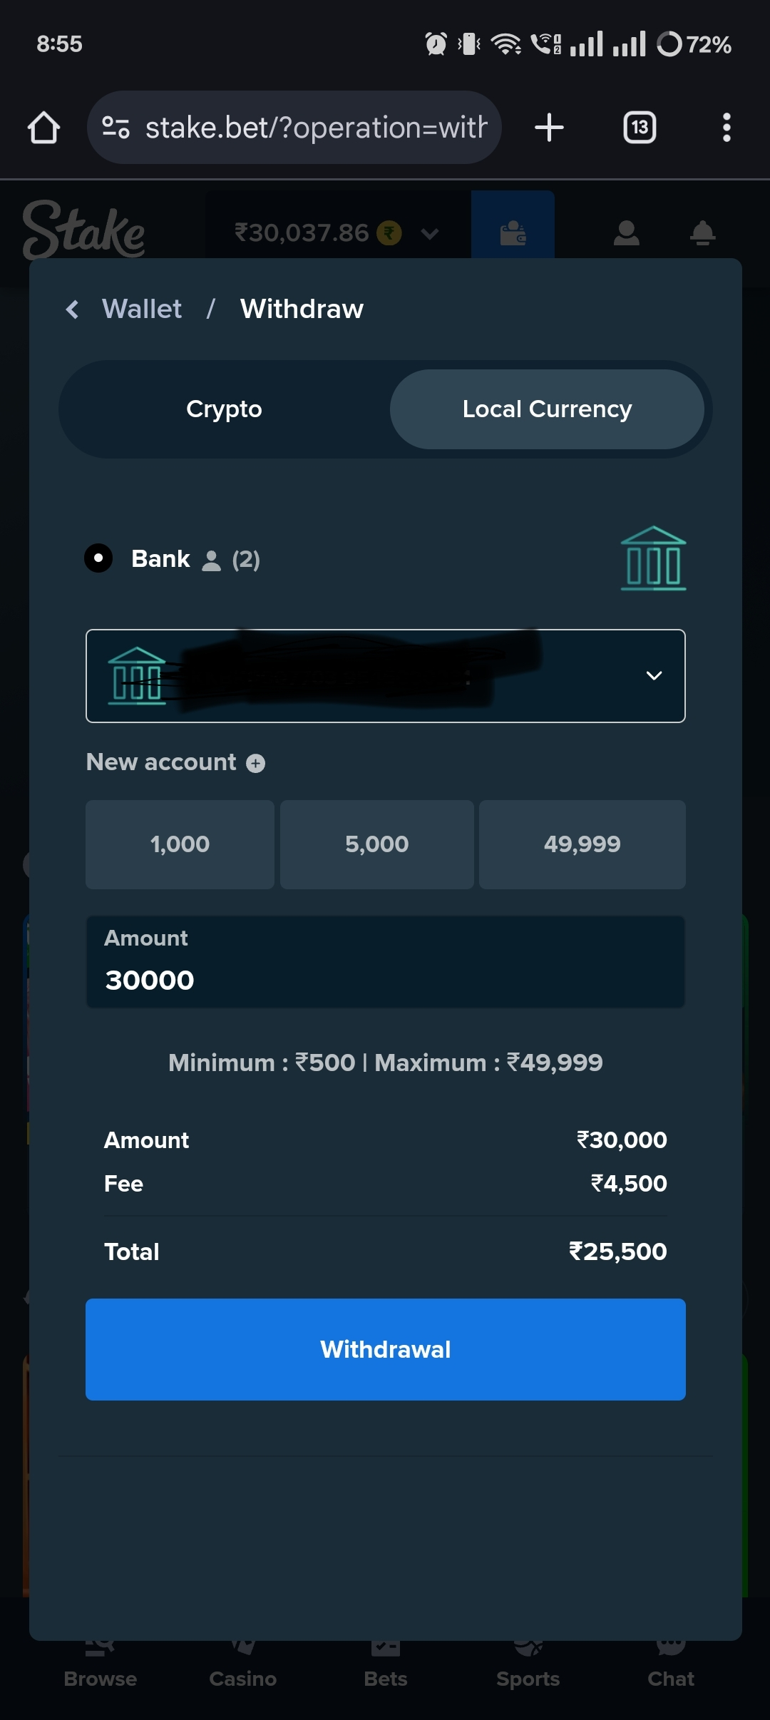Open the tab switcher showing 13 tabs
This screenshot has width=770, height=1720.
(x=640, y=128)
